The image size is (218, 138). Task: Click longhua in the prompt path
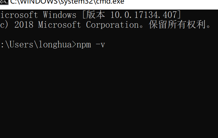[55, 45]
